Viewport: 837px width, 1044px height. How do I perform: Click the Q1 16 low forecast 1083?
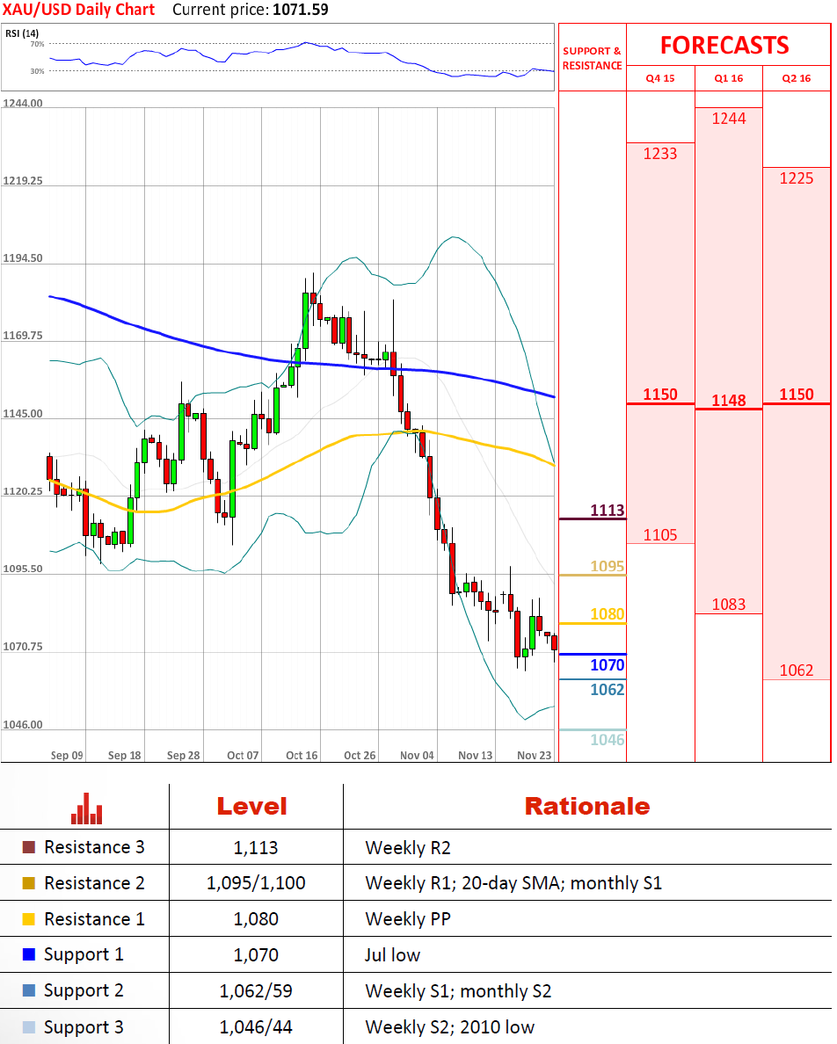click(x=729, y=605)
